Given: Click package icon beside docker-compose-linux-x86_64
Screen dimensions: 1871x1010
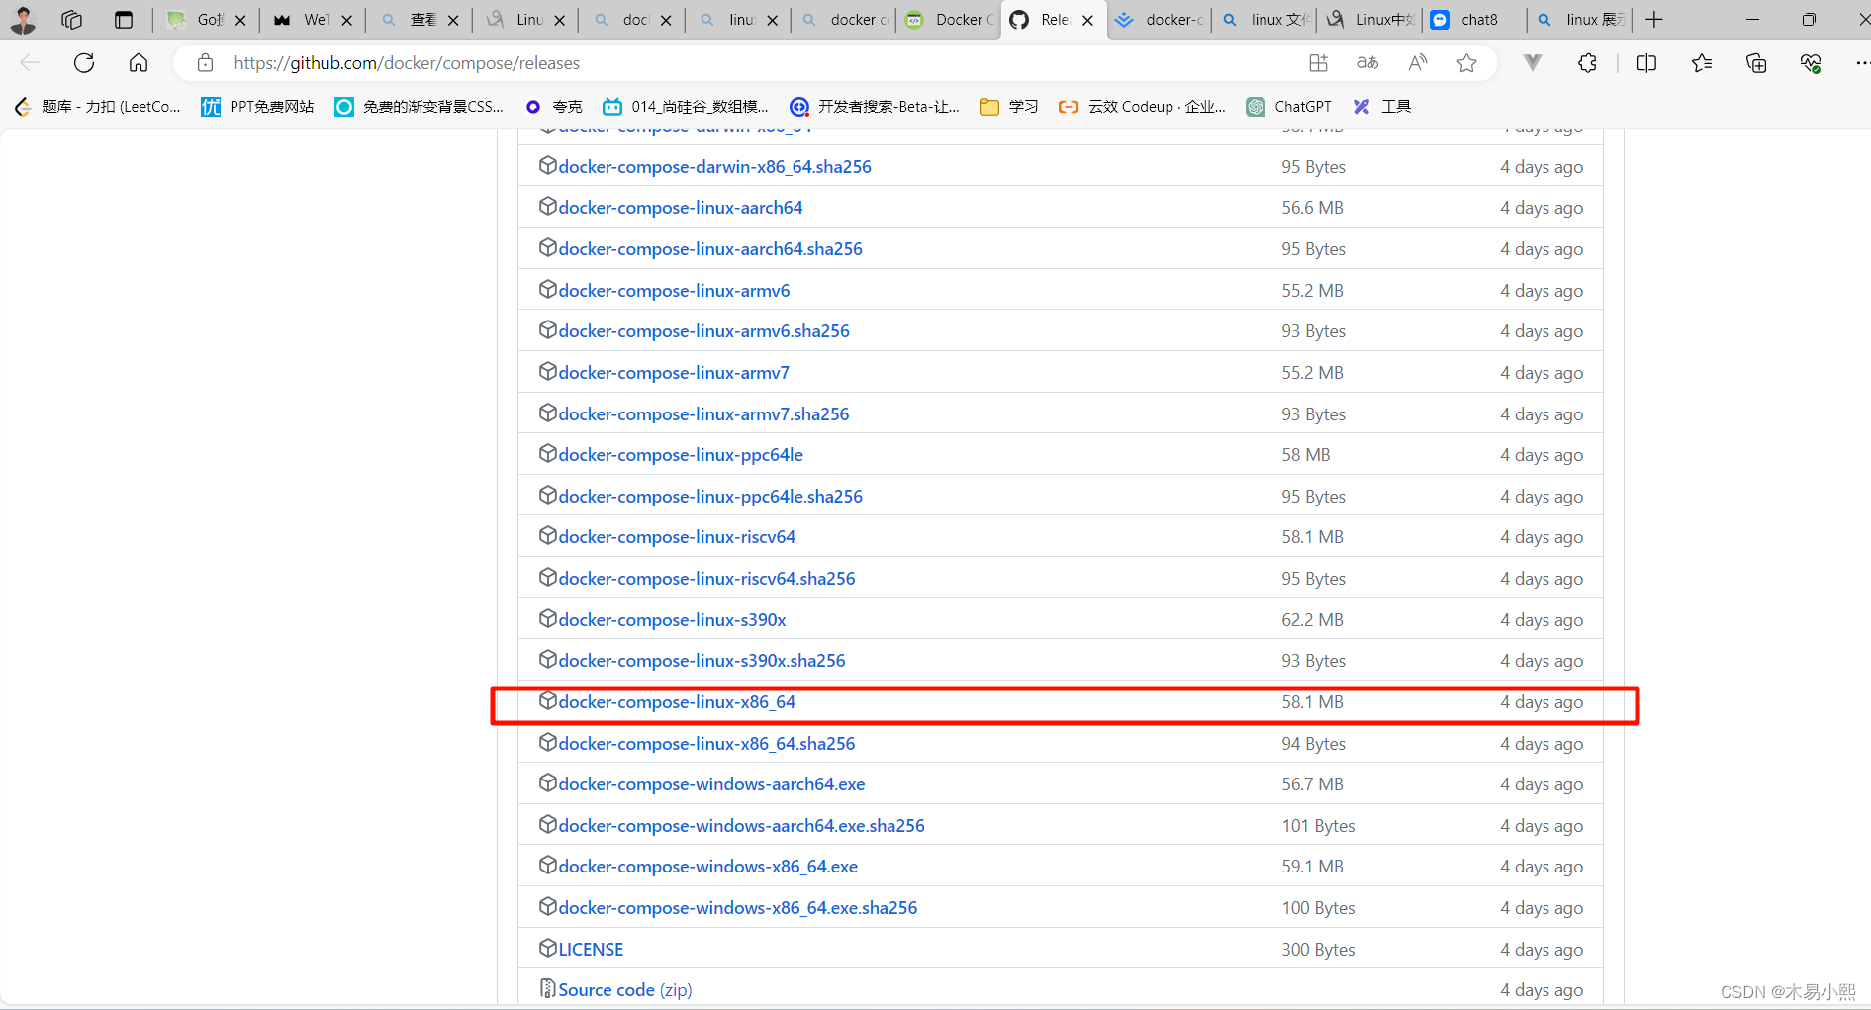Looking at the screenshot, I should pos(547,700).
